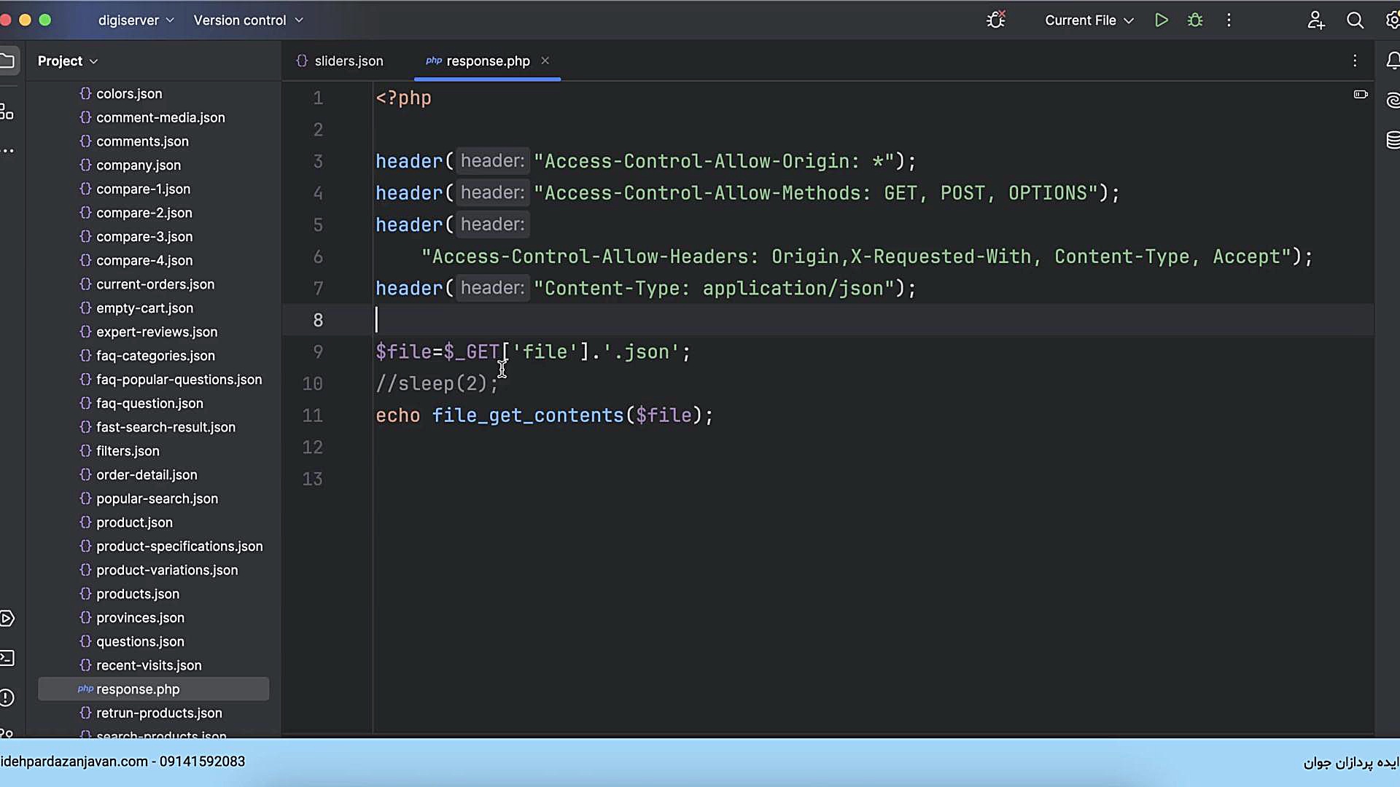Open the Code With Me add-user icon
The image size is (1400, 787).
pyautogui.click(x=1316, y=20)
